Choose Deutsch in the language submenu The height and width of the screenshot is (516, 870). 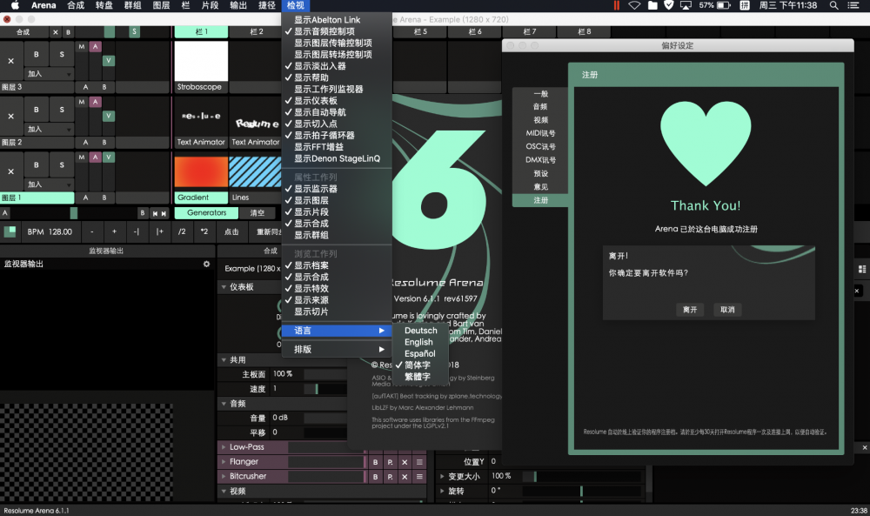pos(420,331)
